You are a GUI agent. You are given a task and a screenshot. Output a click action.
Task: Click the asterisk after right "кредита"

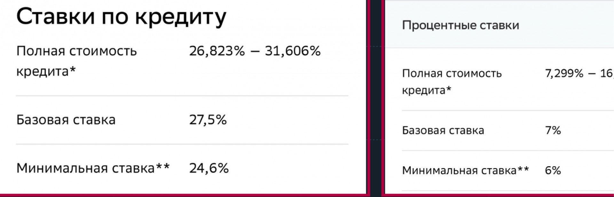(449, 88)
